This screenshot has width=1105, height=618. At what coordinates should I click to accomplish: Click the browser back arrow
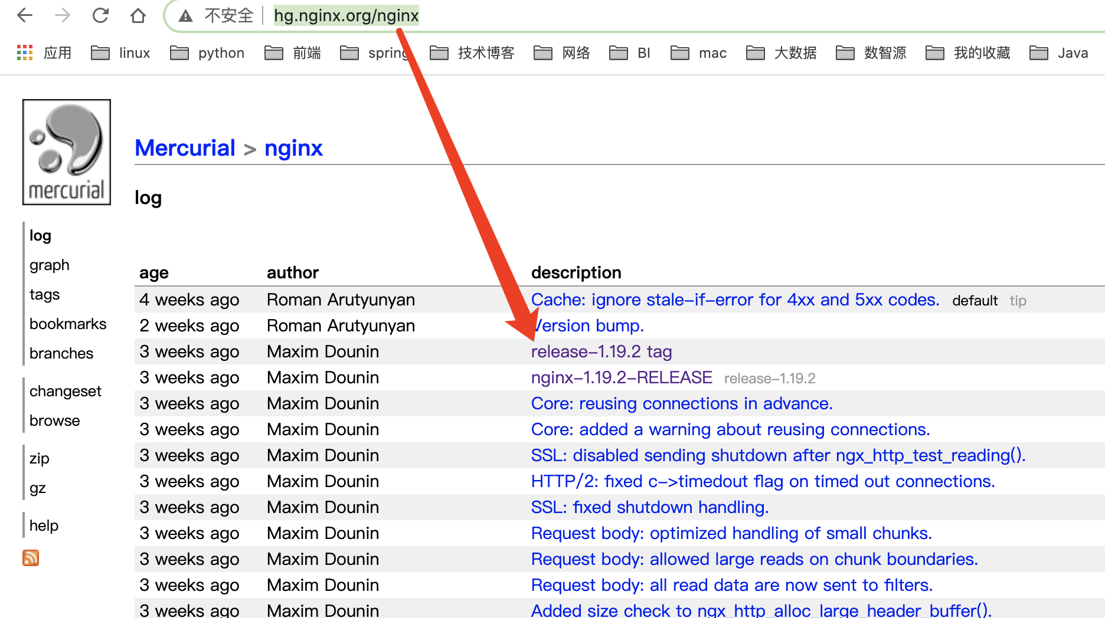(x=25, y=15)
